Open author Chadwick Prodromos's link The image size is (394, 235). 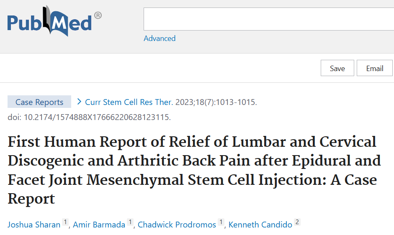(177, 225)
